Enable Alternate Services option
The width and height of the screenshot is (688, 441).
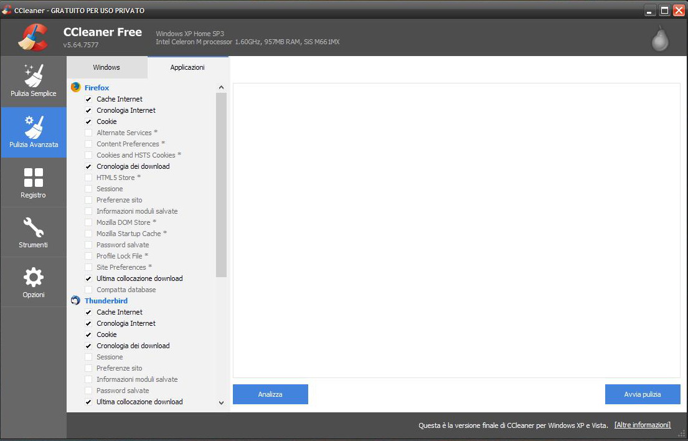(88, 133)
